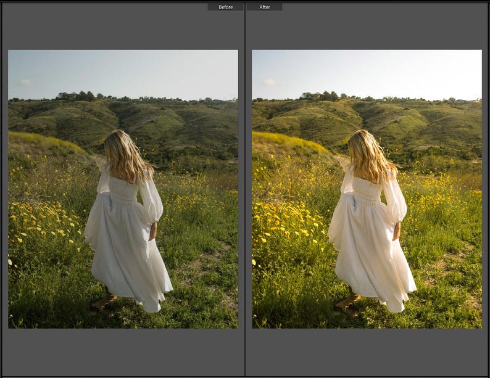Viewport: 490px width, 378px height.
Task: Click the Before label
Action: point(225,7)
